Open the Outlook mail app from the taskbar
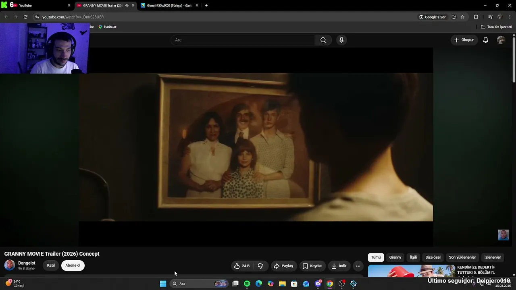The image size is (516, 290). click(x=306, y=284)
